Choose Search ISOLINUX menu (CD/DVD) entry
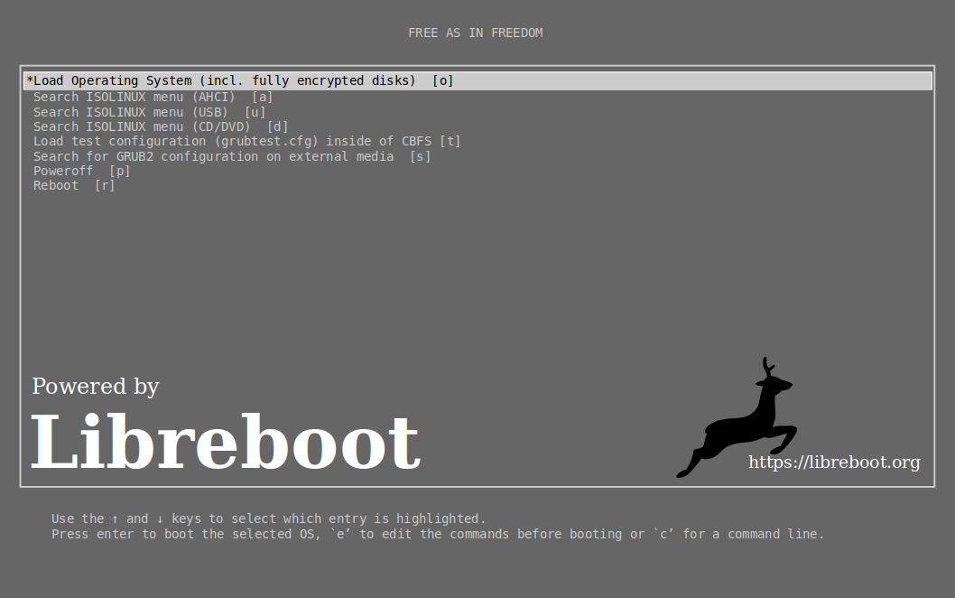 pyautogui.click(x=160, y=126)
